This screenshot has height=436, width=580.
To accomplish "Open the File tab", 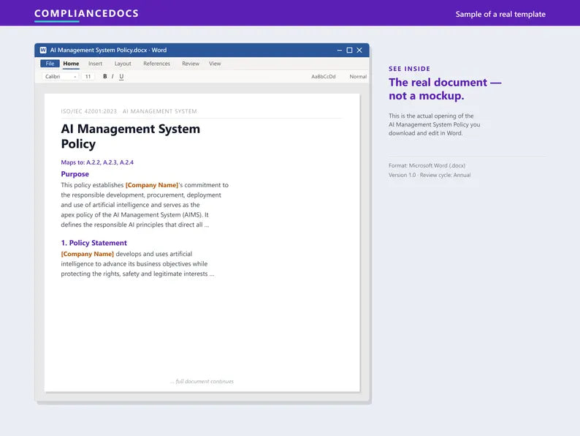I will pos(50,64).
